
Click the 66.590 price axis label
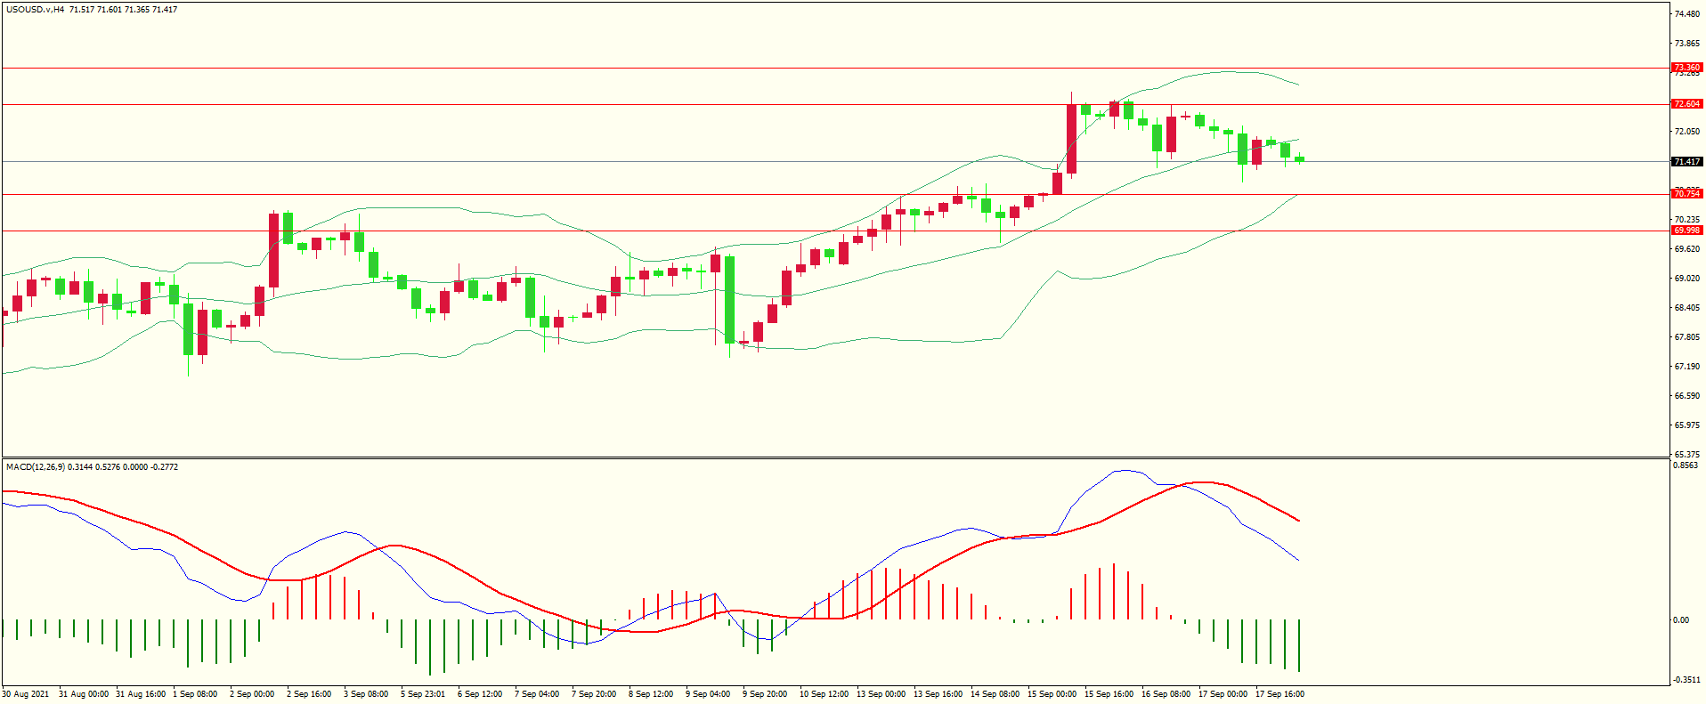pyautogui.click(x=1686, y=396)
